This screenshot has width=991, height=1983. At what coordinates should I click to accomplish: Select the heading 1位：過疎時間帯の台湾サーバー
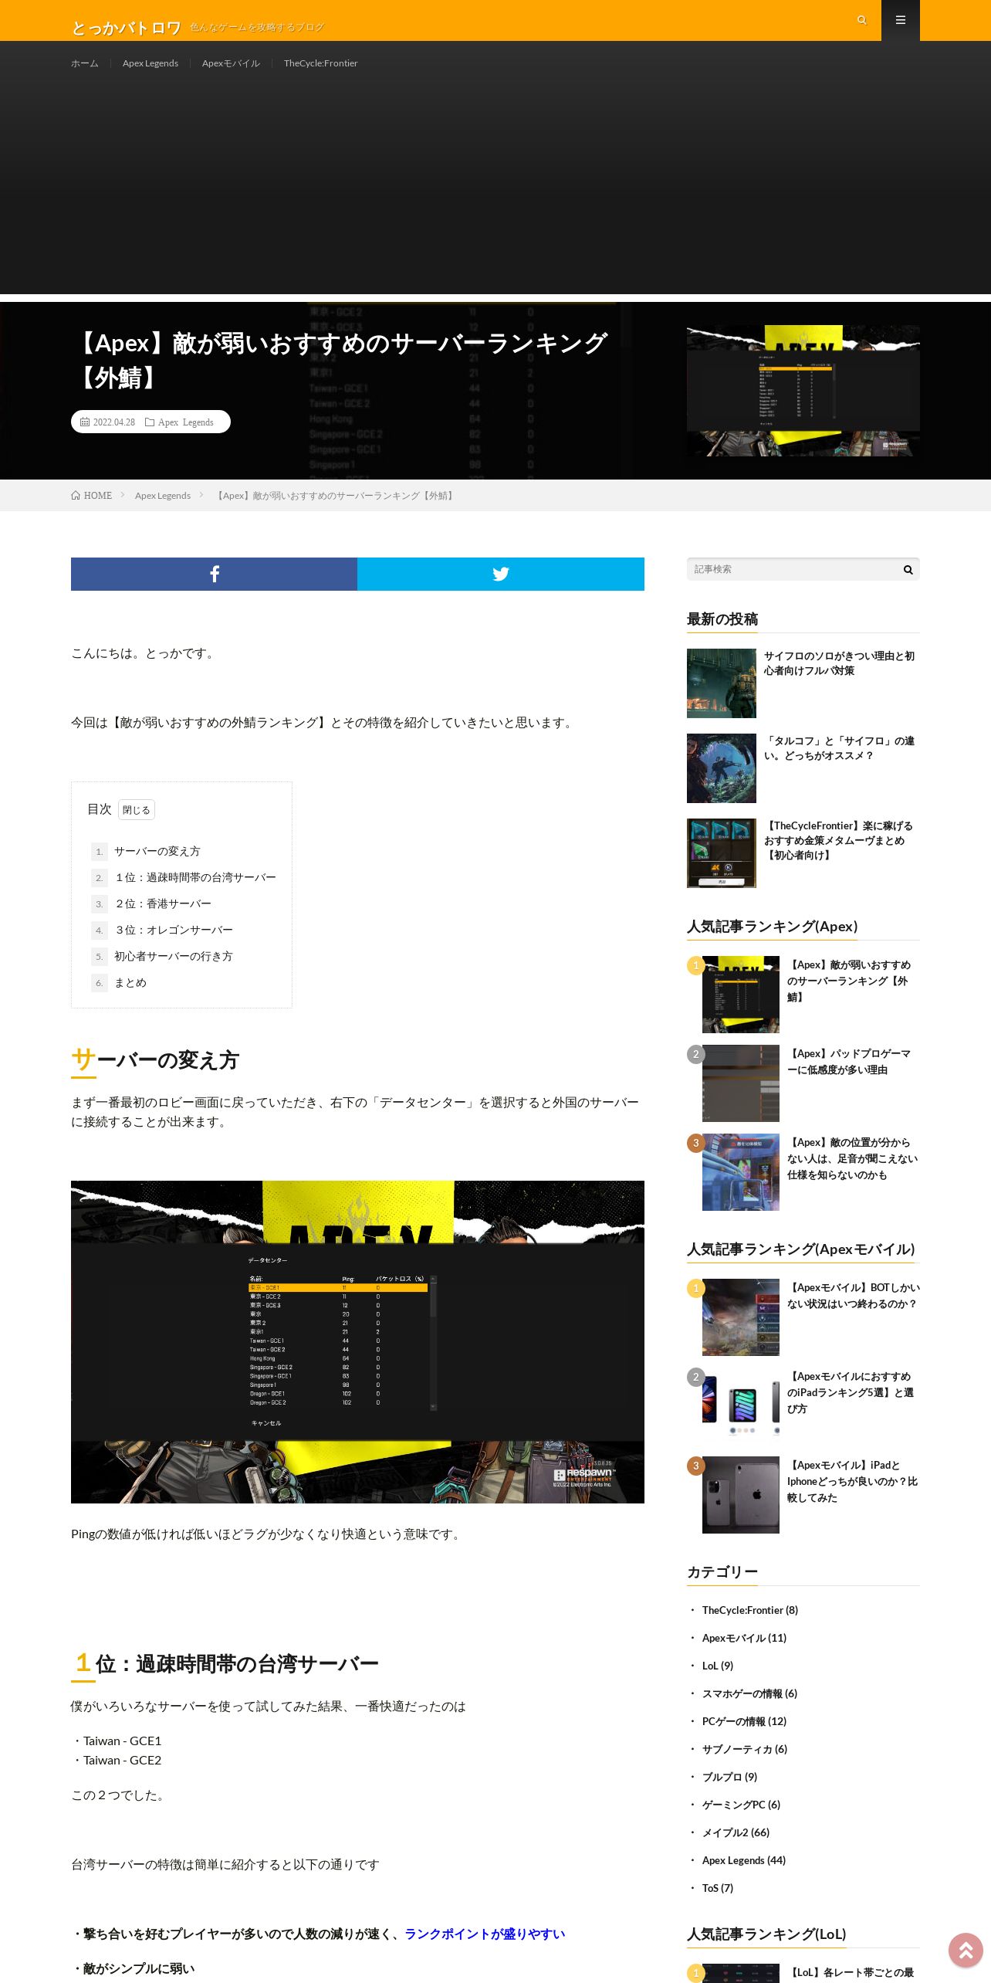pos(225,1663)
